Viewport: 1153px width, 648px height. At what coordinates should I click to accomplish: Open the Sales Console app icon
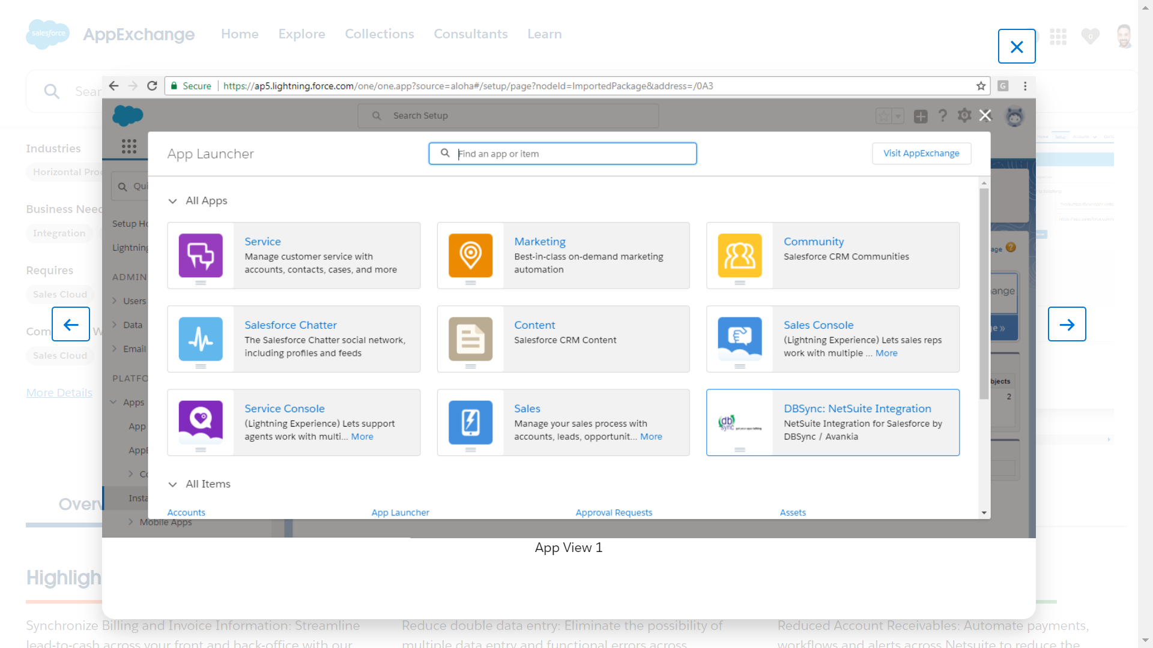tap(740, 339)
